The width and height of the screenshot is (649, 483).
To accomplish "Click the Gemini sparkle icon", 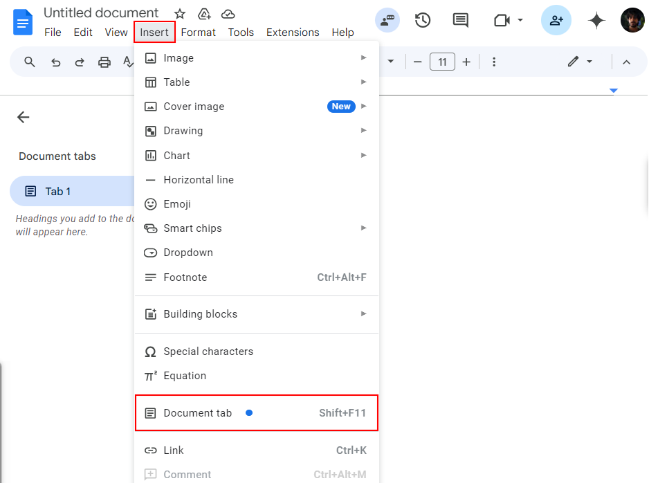I will tap(596, 21).
